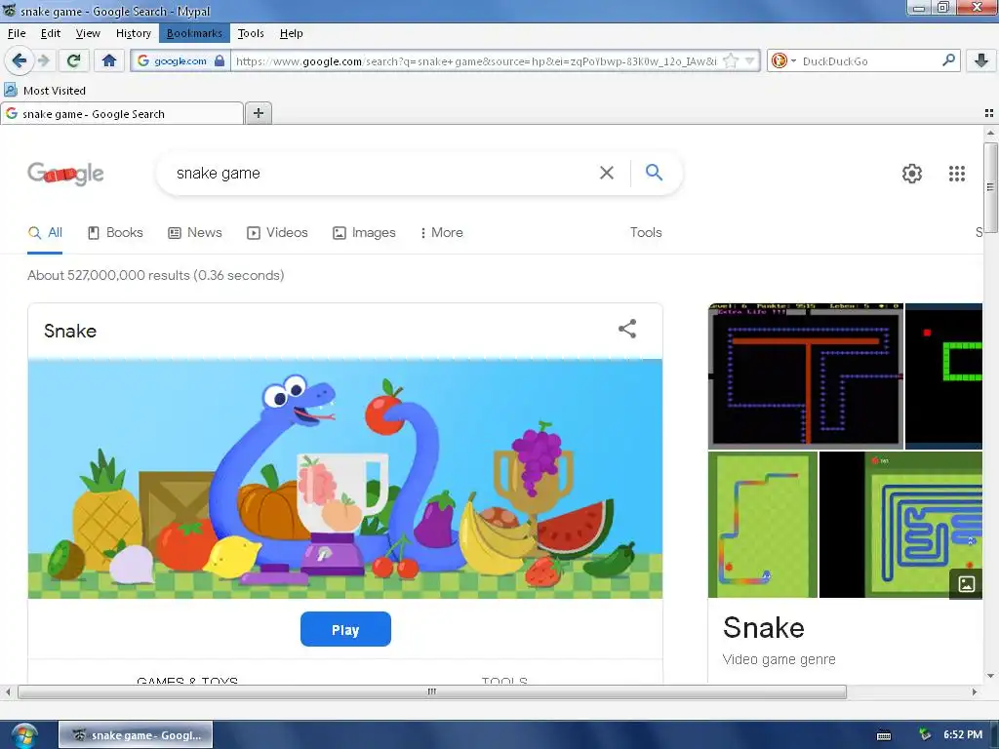999x749 pixels.
Task: Reload the page with the refresh icon
Action: coord(73,60)
